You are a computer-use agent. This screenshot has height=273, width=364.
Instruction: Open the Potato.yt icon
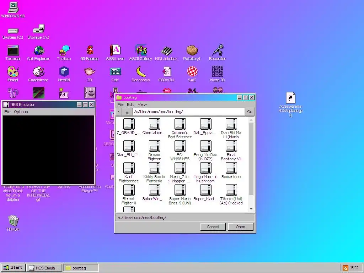tap(192, 53)
